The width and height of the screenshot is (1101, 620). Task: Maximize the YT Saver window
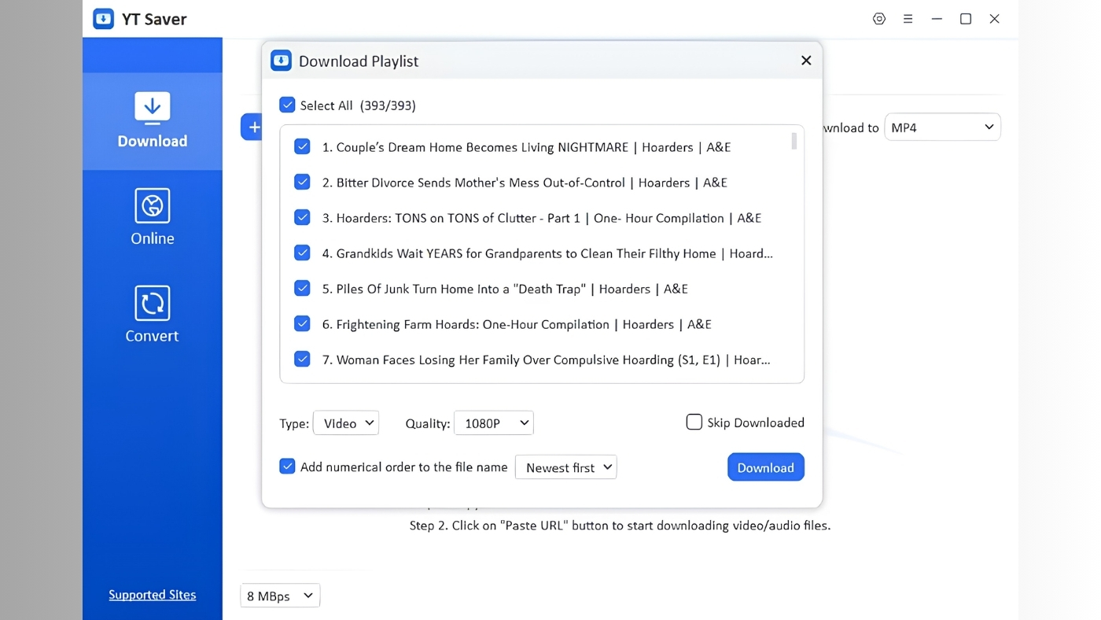(x=966, y=19)
